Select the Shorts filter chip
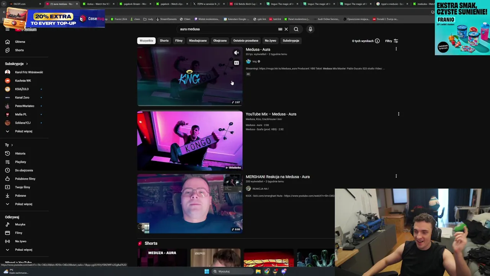Viewport: 490px width, 276px height. pyautogui.click(x=164, y=41)
